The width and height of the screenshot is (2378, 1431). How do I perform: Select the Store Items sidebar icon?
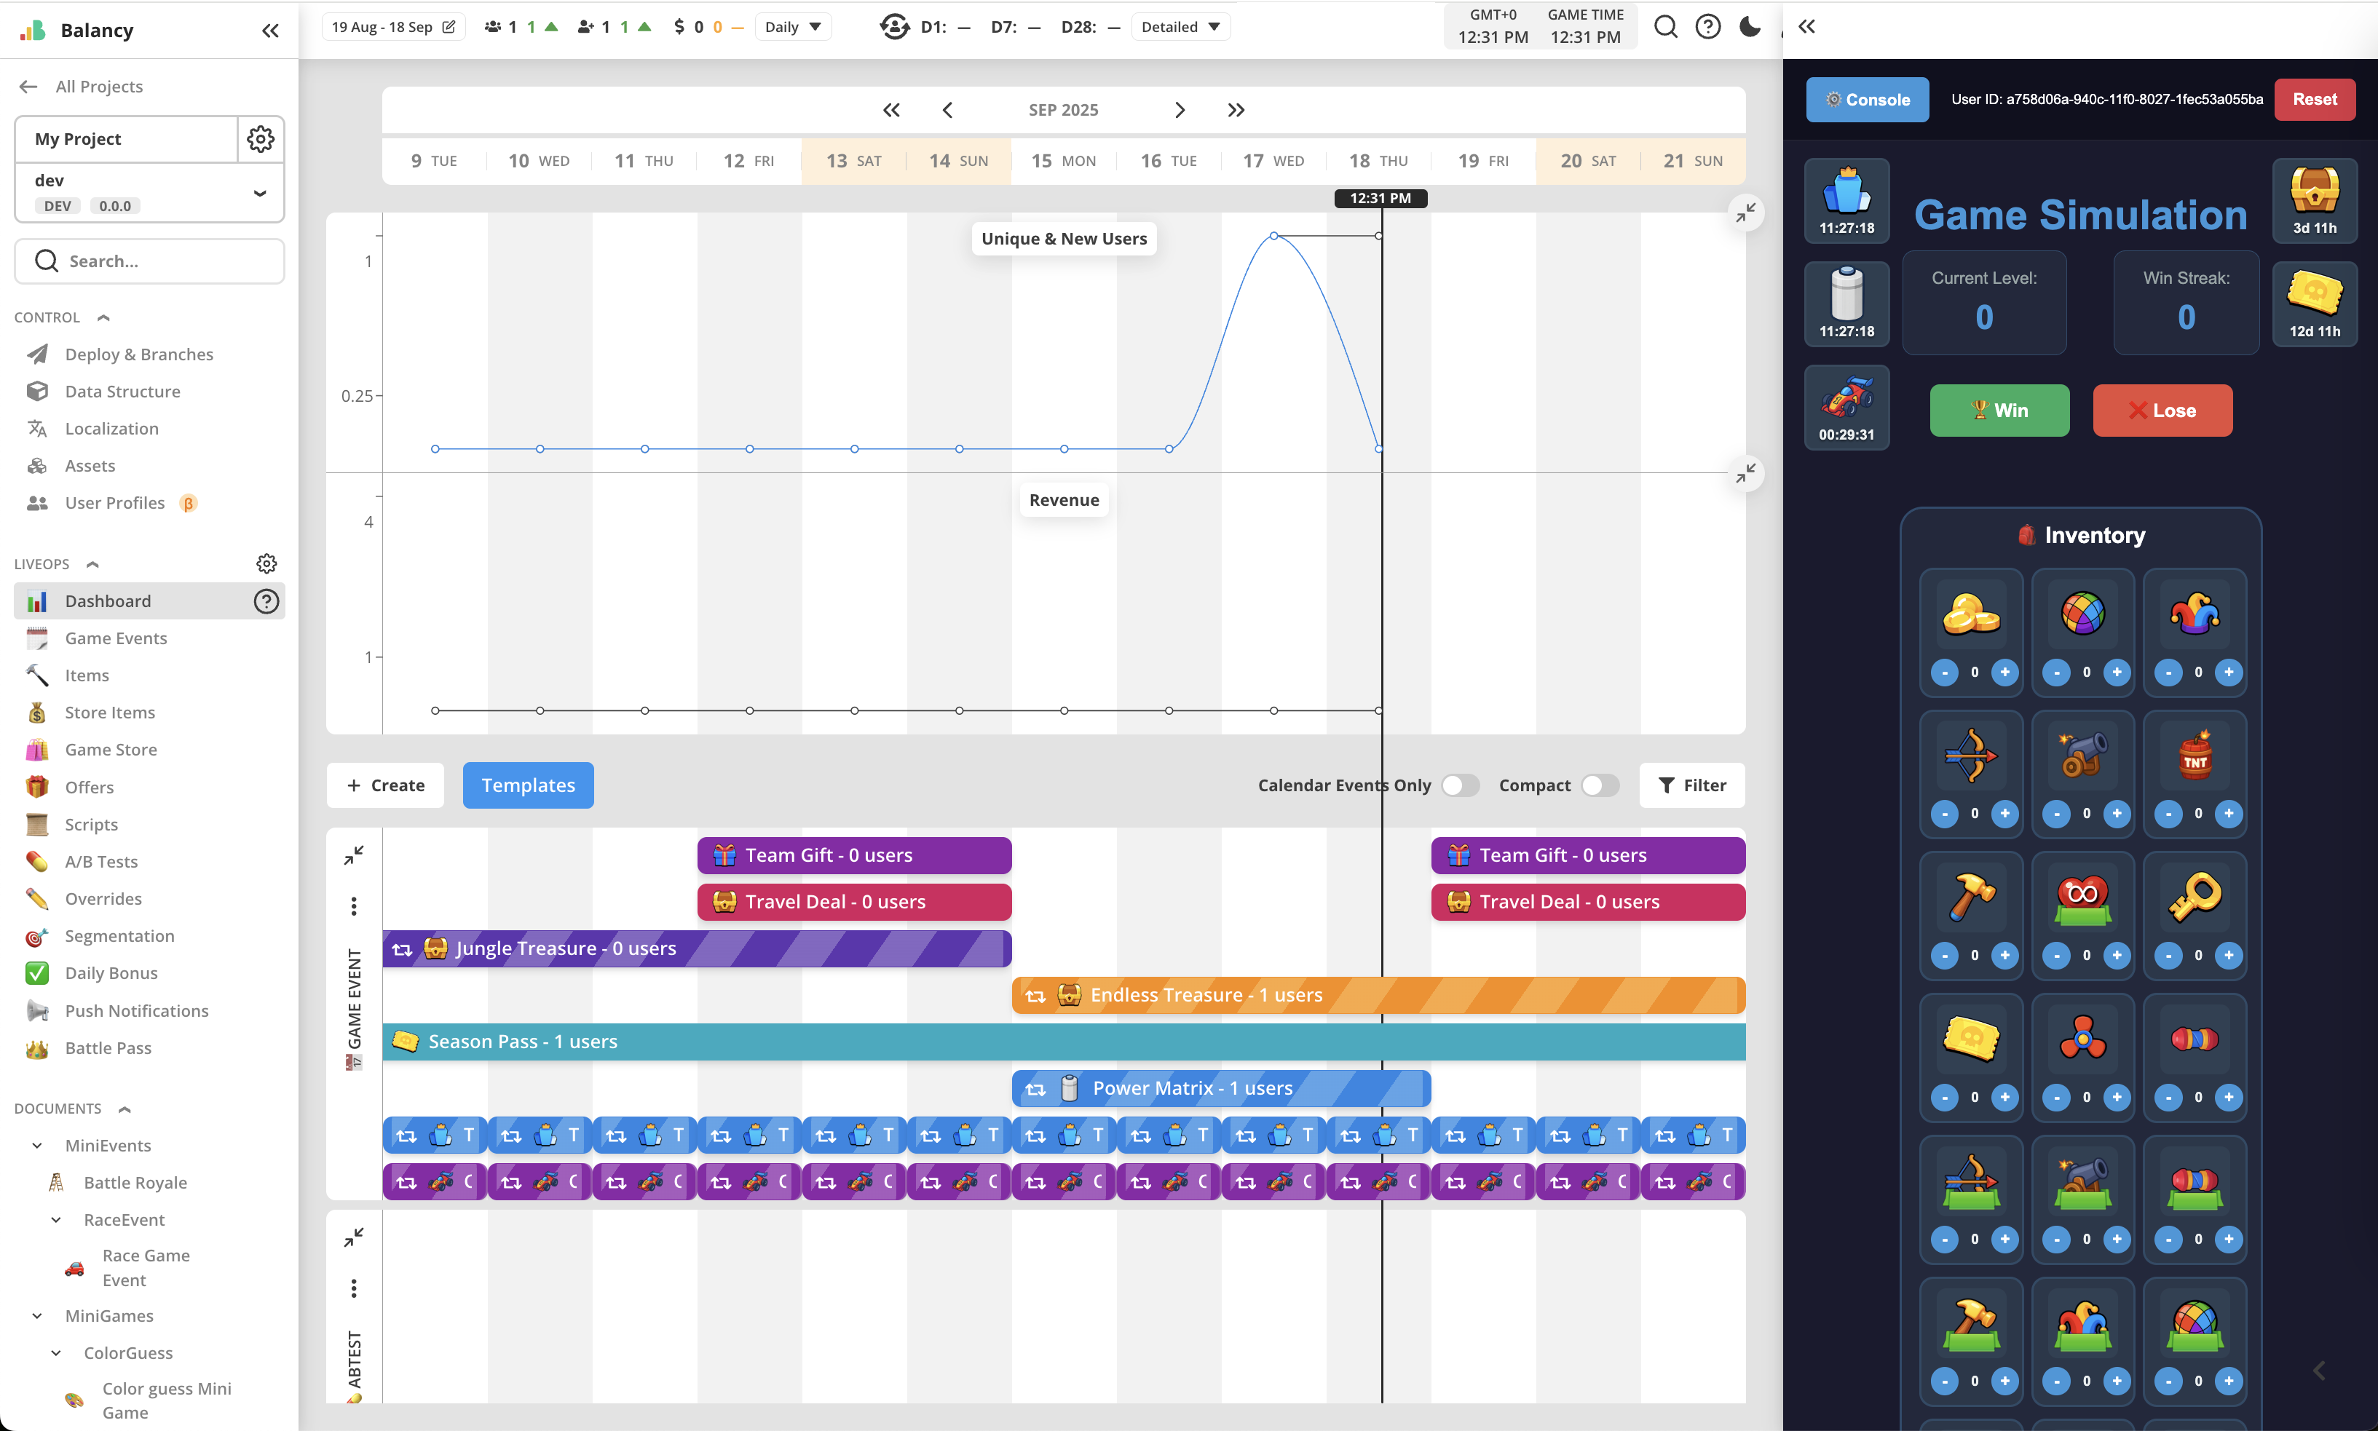point(36,712)
